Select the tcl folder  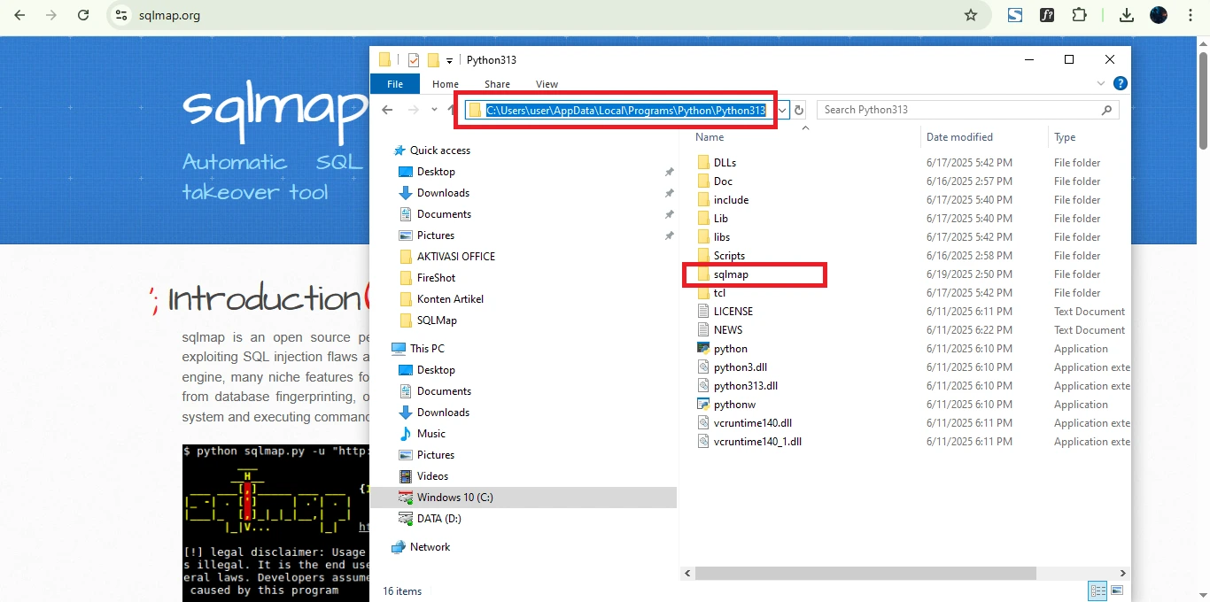point(719,293)
